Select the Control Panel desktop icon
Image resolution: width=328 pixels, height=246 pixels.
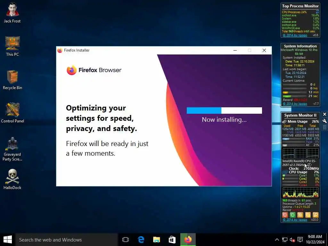tap(12, 113)
